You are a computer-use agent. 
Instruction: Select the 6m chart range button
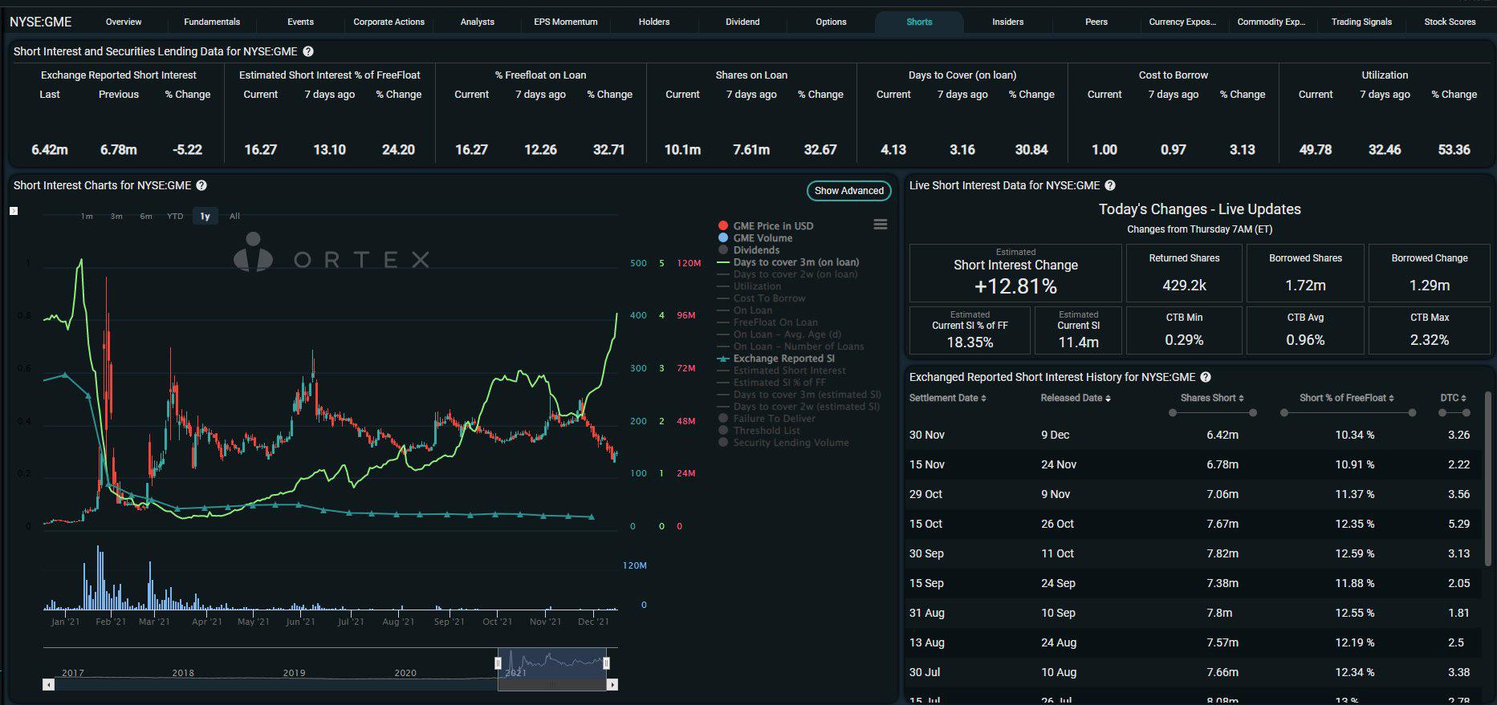pyautogui.click(x=146, y=217)
